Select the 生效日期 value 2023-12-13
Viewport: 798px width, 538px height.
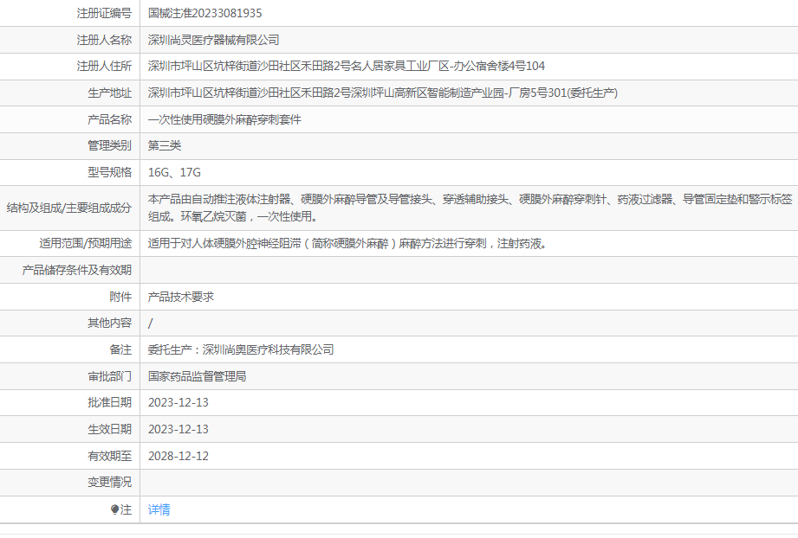coord(178,429)
